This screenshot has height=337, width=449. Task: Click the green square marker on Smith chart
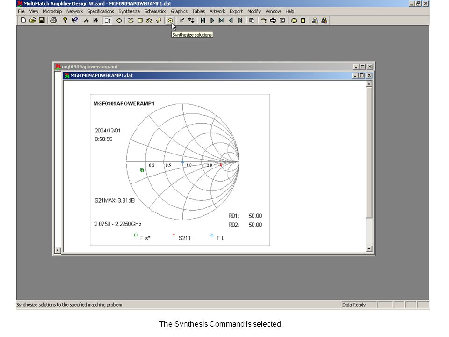142,170
